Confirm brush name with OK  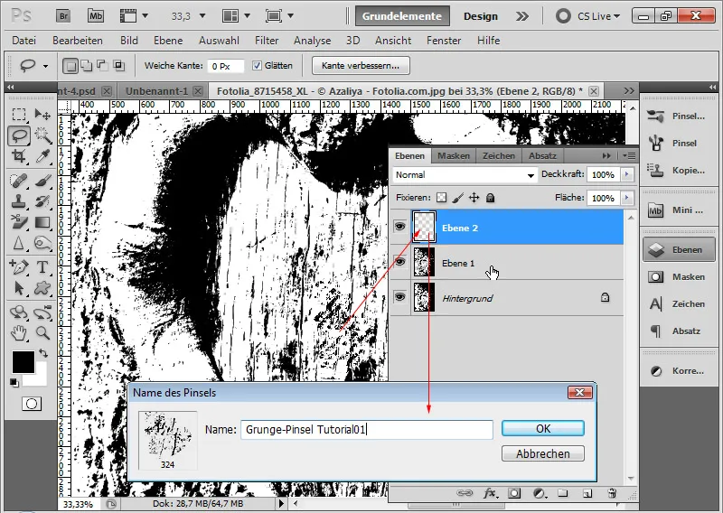pyautogui.click(x=543, y=429)
